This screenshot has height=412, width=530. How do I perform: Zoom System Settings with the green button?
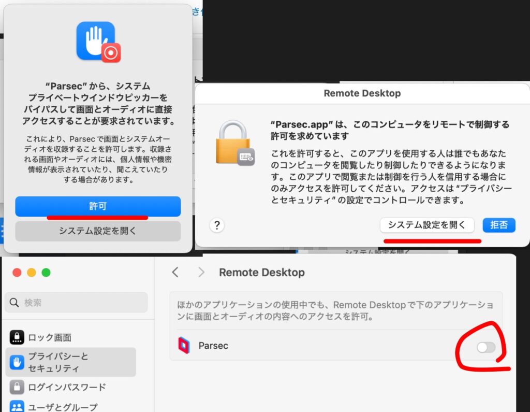click(46, 273)
